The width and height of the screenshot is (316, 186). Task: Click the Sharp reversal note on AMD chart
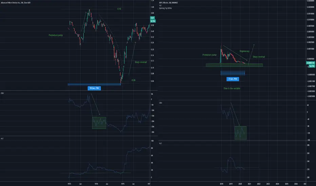pos(141,62)
